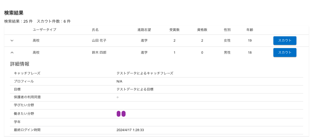The height and width of the screenshot is (137, 312).
Task: Click the 資格数 column header
Action: pyautogui.click(x=202, y=30)
